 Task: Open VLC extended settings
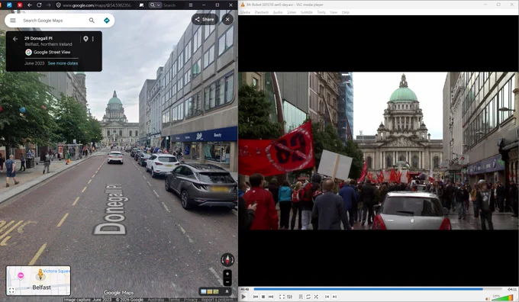[x=289, y=297]
